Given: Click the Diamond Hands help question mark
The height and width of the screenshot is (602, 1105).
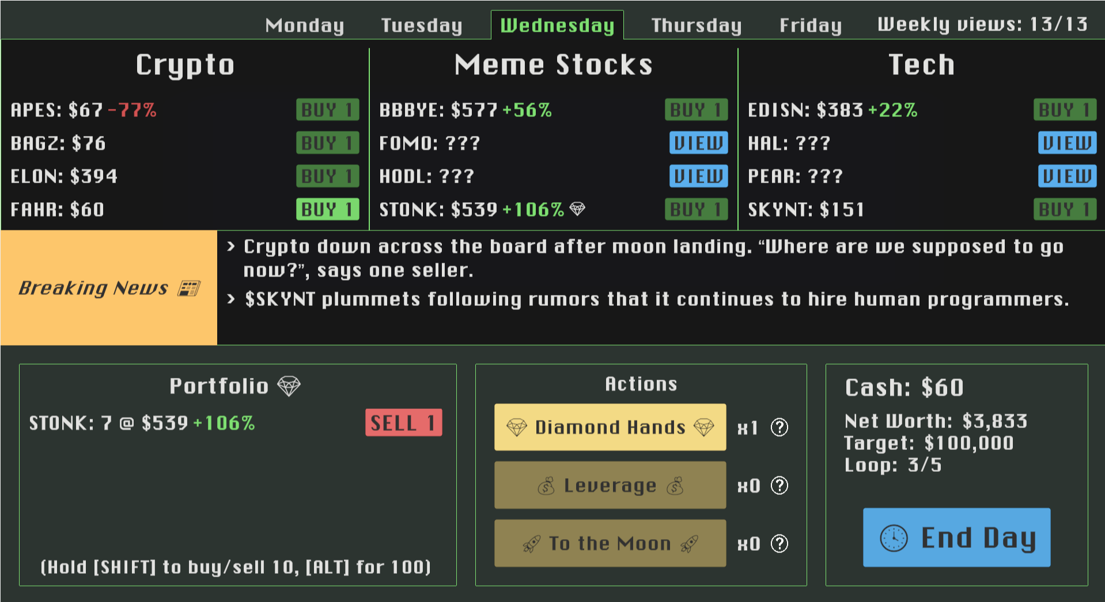Looking at the screenshot, I should point(779,427).
